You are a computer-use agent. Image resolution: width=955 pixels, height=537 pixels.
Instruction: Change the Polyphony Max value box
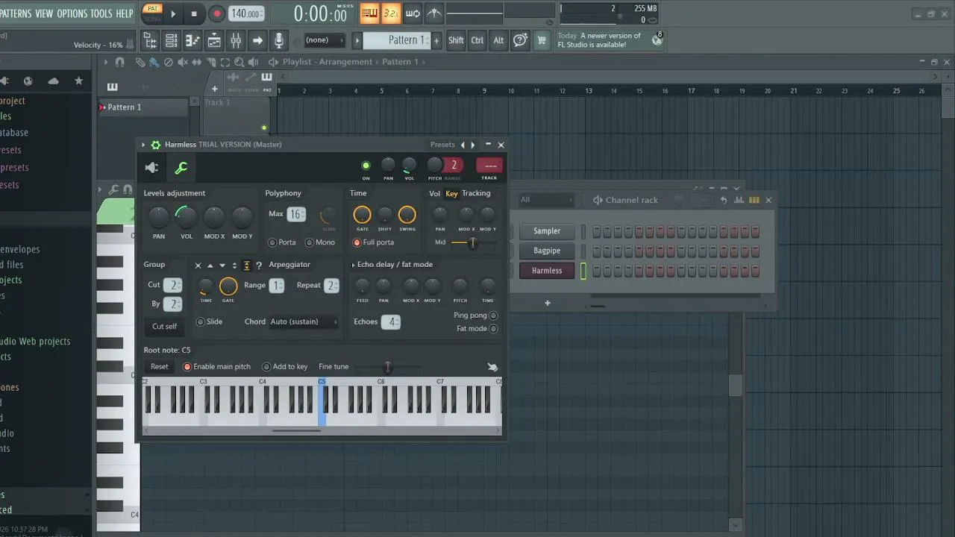296,215
